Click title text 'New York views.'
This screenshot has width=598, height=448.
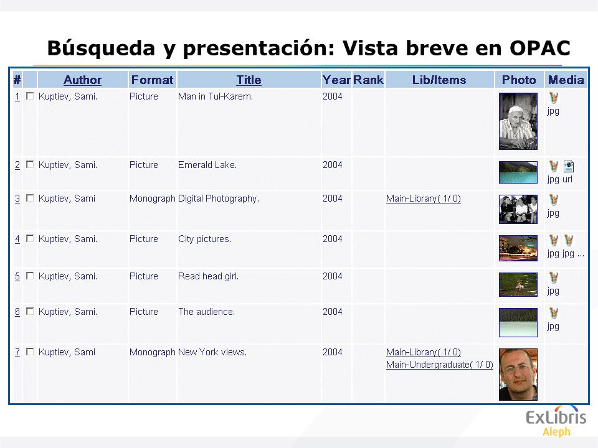tap(212, 352)
